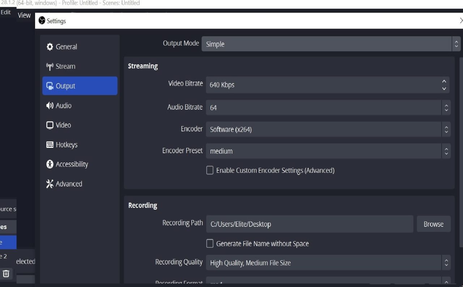Click the Recording Path field
Image resolution: width=463 pixels, height=287 pixels.
click(310, 224)
